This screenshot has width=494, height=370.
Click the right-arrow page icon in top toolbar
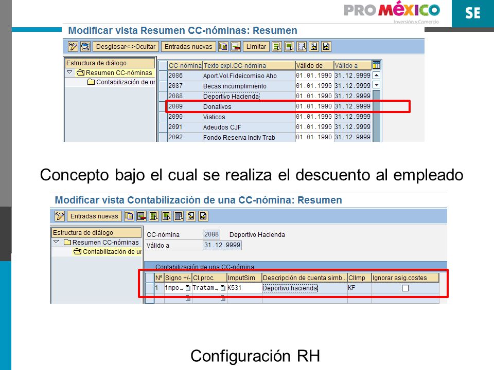(x=326, y=47)
